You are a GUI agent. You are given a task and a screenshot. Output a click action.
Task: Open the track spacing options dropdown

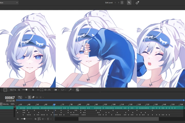[51, 119]
